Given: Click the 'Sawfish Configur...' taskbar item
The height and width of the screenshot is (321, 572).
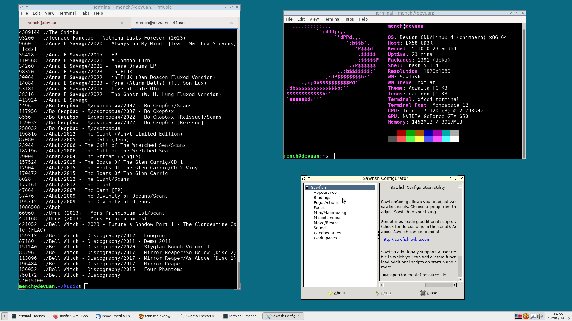Looking at the screenshot, I should click(x=283, y=316).
